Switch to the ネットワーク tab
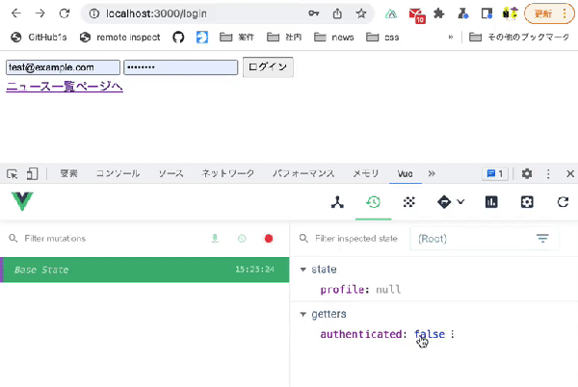This screenshot has height=387, width=578. click(228, 173)
